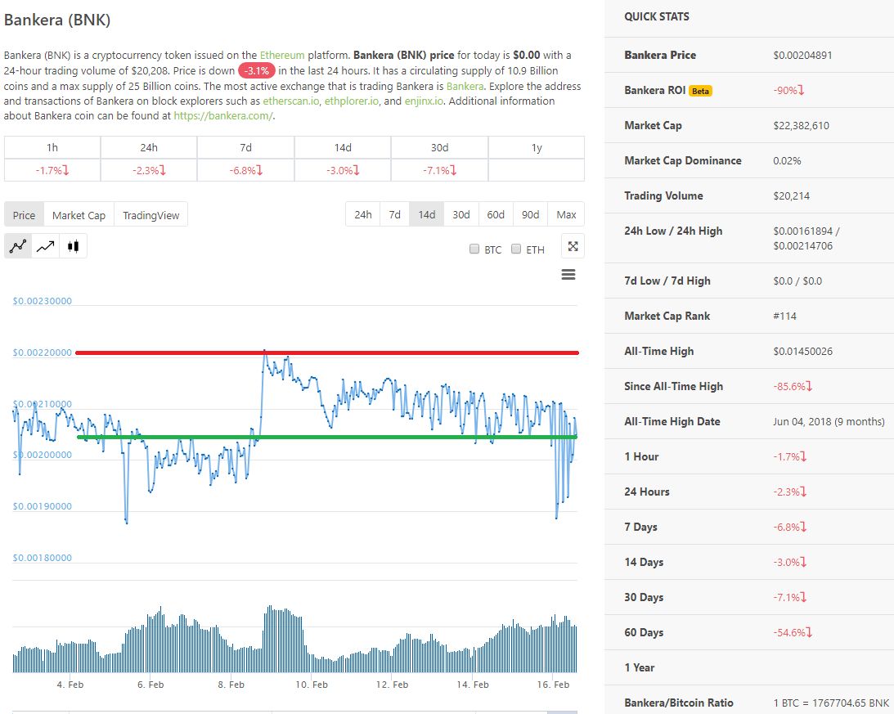894x714 pixels.
Task: Click the All-Time High Date value
Action: pos(829,421)
